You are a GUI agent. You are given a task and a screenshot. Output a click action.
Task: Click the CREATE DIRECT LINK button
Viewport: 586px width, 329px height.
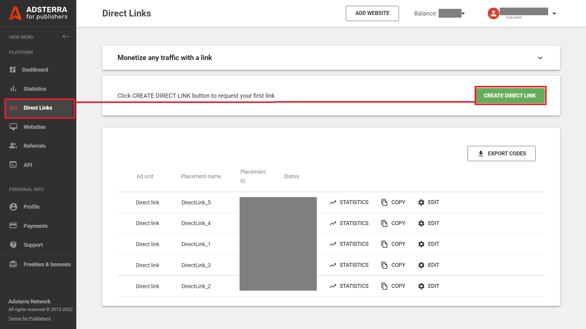click(510, 95)
